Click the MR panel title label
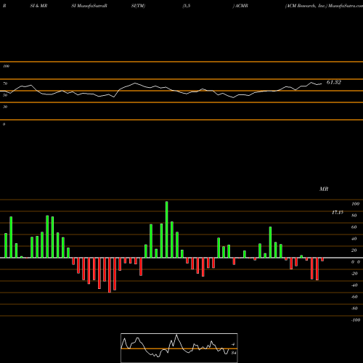Viewport: 363px width, 363px height. (324, 189)
